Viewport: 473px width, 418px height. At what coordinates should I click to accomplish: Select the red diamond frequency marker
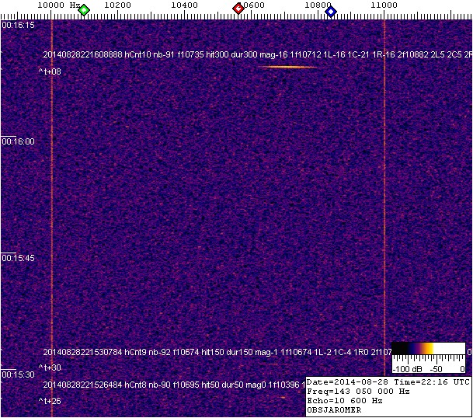pos(238,9)
